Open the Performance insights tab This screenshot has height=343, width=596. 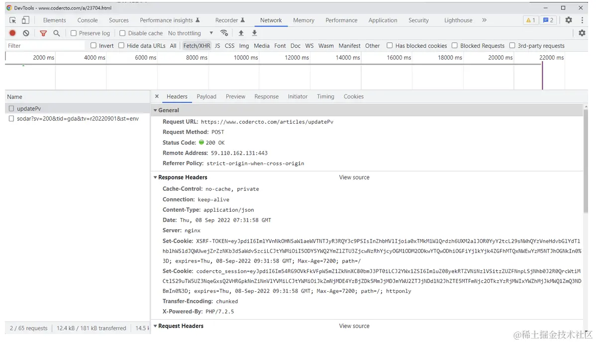pyautogui.click(x=170, y=20)
